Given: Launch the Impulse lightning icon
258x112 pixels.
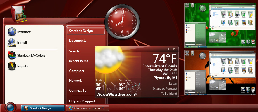Looking at the screenshot, I should (12, 66).
